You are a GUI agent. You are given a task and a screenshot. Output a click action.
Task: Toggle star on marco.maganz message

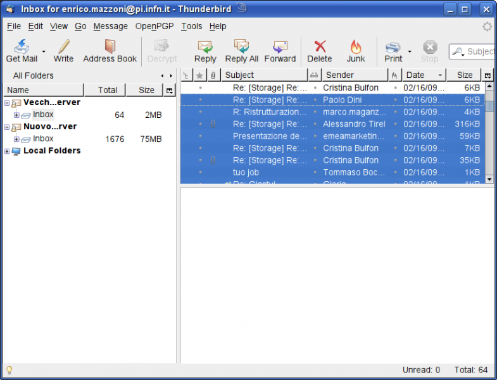pos(200,111)
